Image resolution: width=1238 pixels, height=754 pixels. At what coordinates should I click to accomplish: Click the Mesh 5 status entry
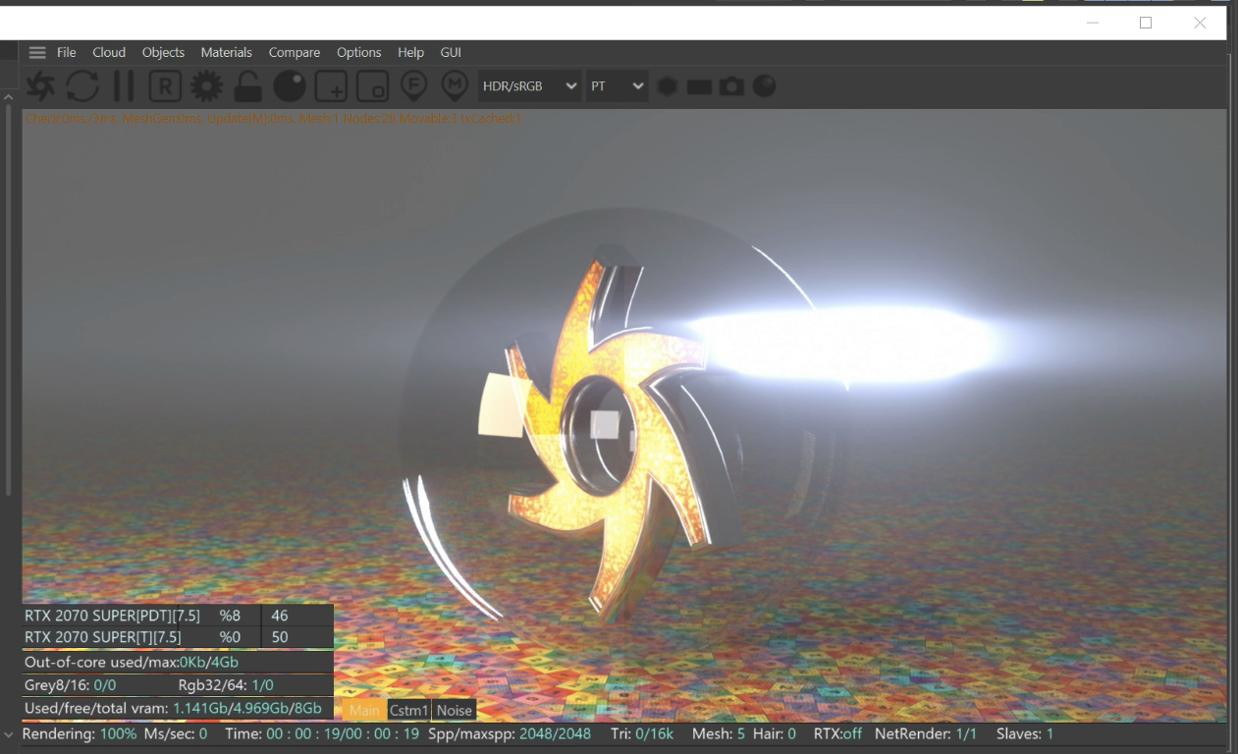point(719,733)
